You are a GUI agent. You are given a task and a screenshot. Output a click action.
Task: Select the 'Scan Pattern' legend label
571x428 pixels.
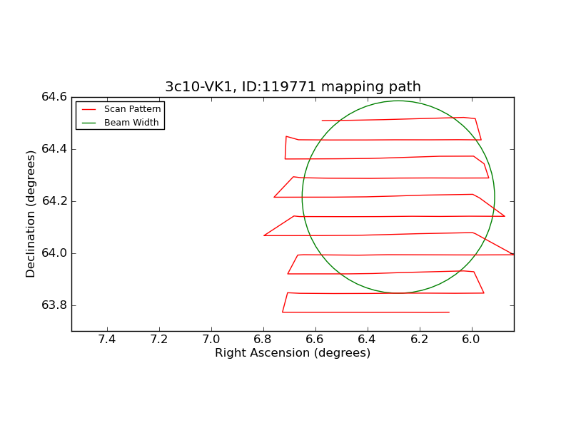coord(133,109)
